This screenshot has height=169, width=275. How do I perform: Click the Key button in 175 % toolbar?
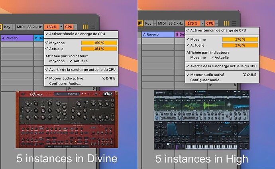(148, 23)
